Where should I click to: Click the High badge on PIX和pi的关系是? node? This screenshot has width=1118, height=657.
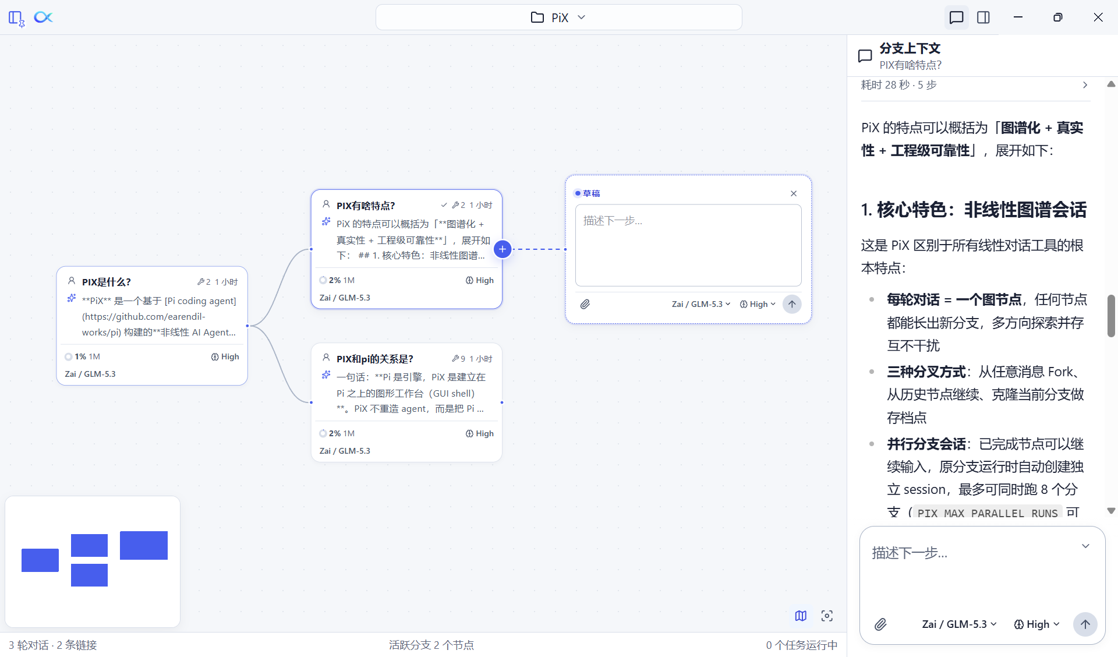point(479,433)
